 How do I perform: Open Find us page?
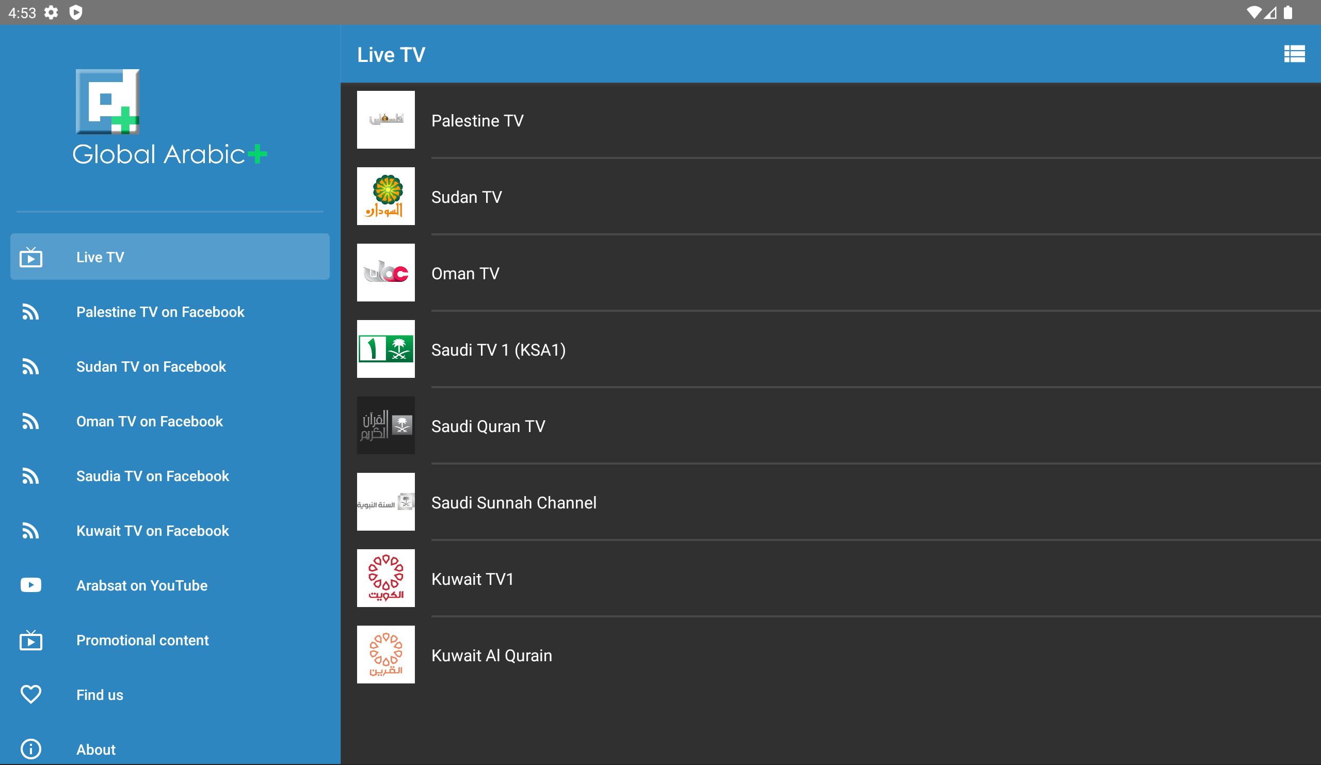click(170, 695)
